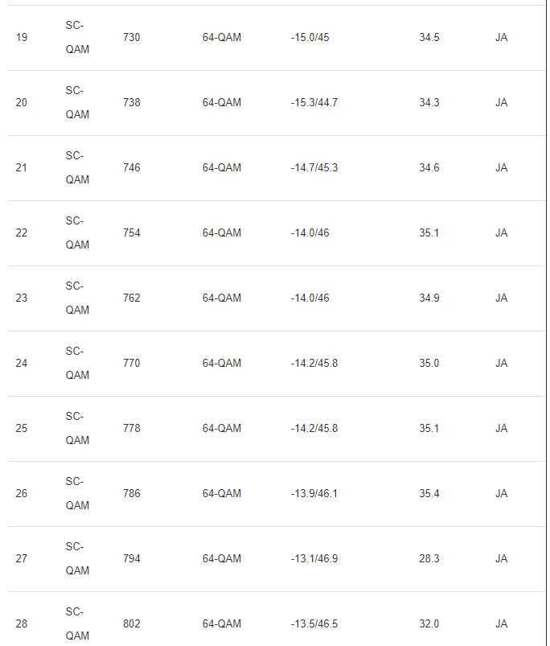Click SNR value 28.3
This screenshot has width=550, height=646.
pyautogui.click(x=429, y=559)
